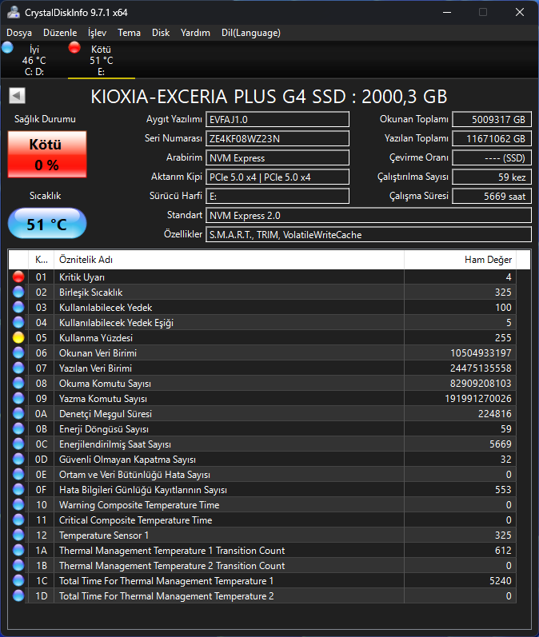Click the status icon of Enerjilendirilmiş Saat Sayısı row

[x=18, y=444]
